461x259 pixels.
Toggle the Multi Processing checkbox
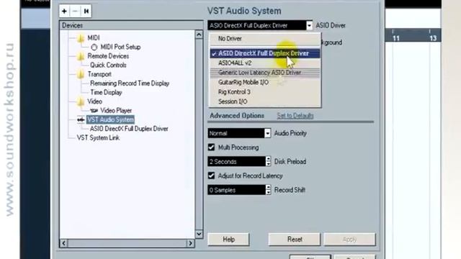(211, 147)
